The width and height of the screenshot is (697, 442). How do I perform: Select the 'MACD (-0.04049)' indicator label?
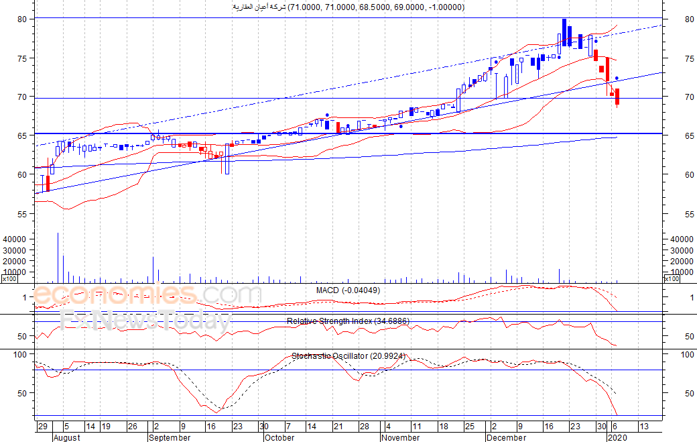[348, 290]
